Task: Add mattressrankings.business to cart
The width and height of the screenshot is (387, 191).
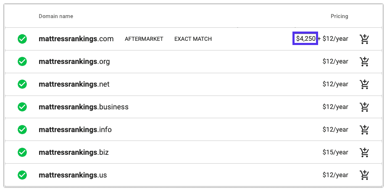Action: coord(364,107)
